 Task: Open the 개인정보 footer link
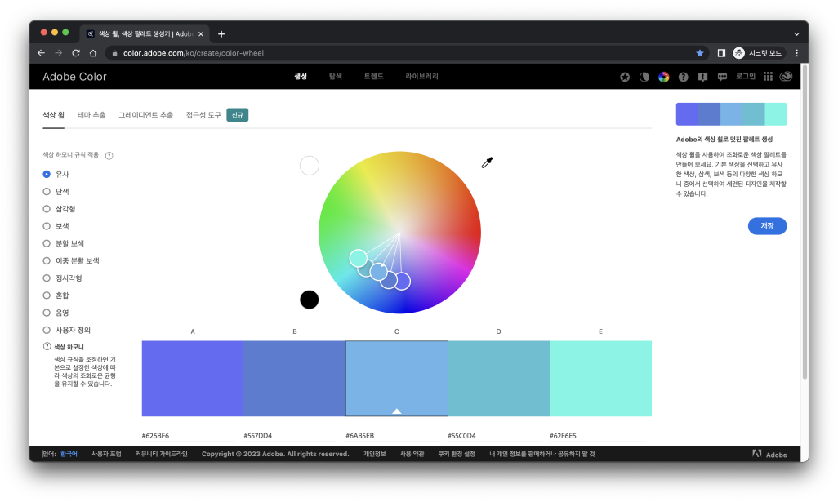click(x=375, y=454)
